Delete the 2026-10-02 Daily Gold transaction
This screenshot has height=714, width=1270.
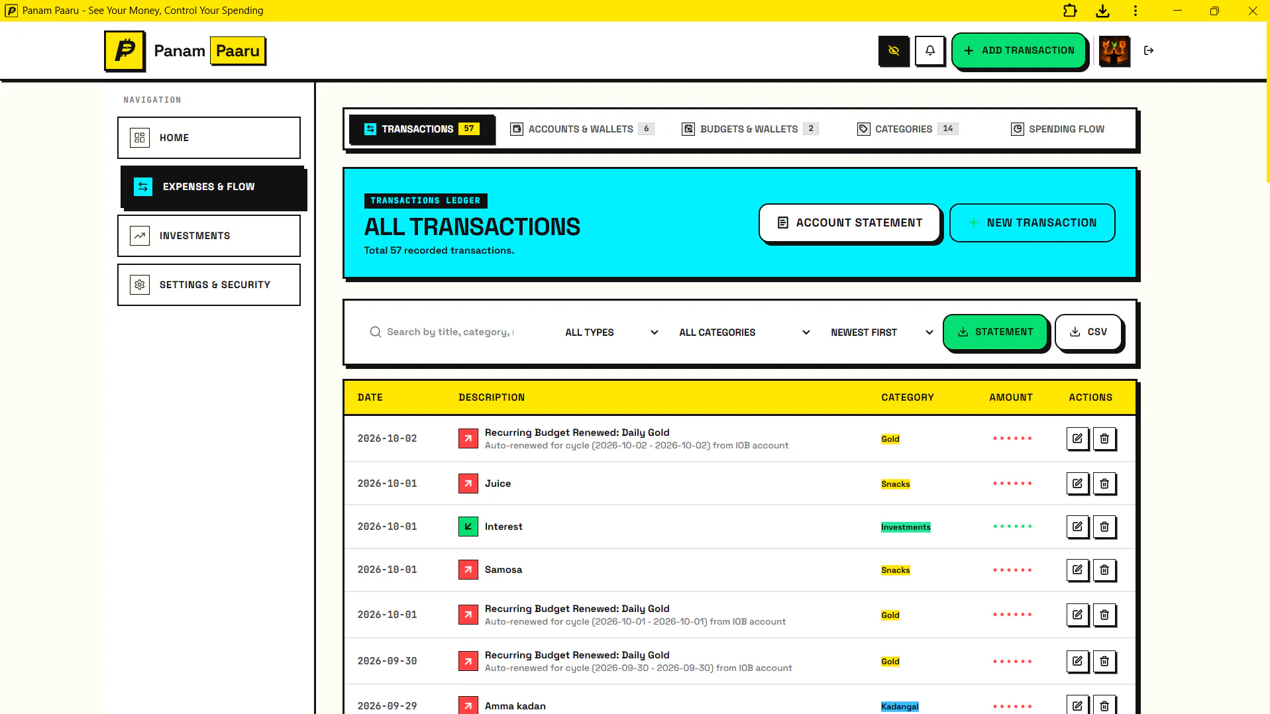pyautogui.click(x=1104, y=438)
